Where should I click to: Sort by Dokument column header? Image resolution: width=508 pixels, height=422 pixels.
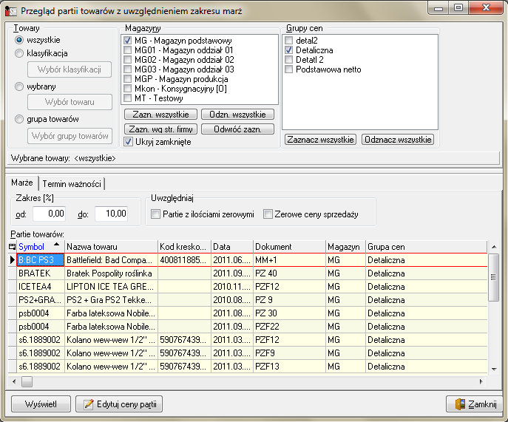click(x=289, y=247)
